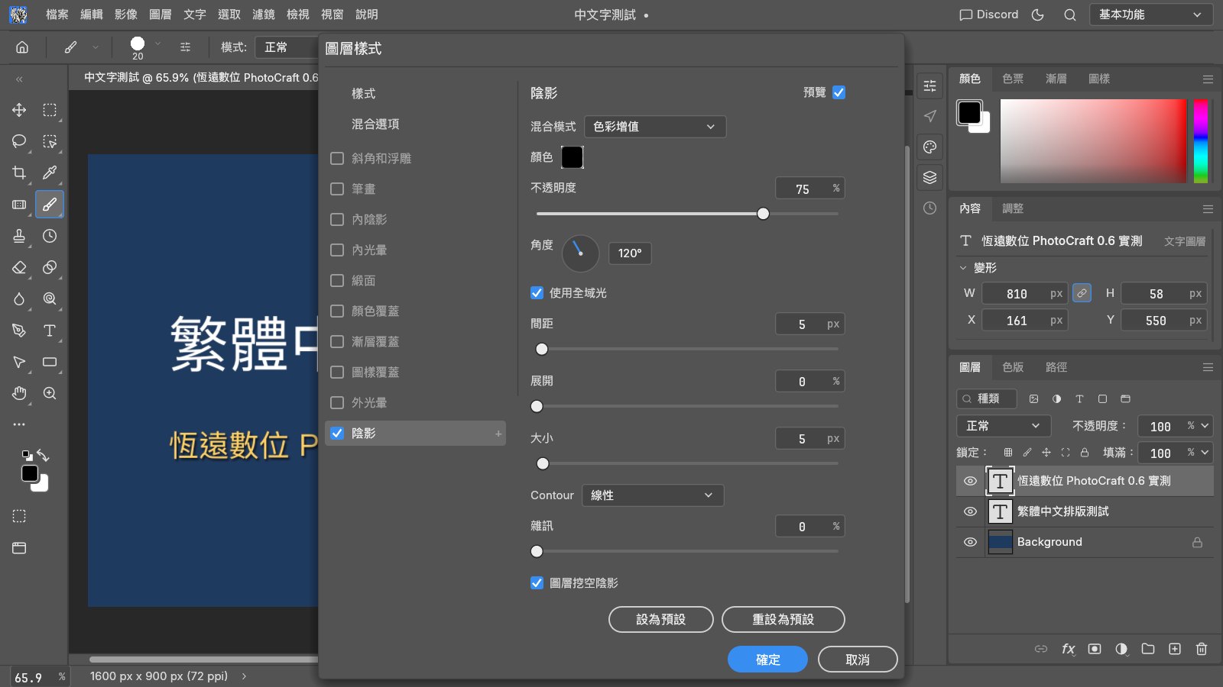Select the Type tool
This screenshot has height=687, width=1223.
pos(50,331)
